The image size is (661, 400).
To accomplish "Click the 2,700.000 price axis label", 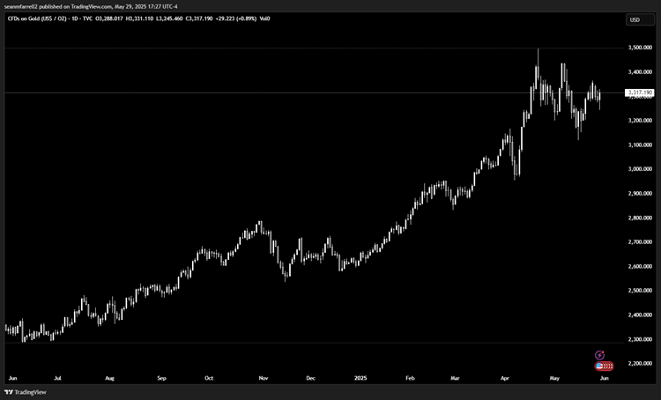I will click(640, 242).
